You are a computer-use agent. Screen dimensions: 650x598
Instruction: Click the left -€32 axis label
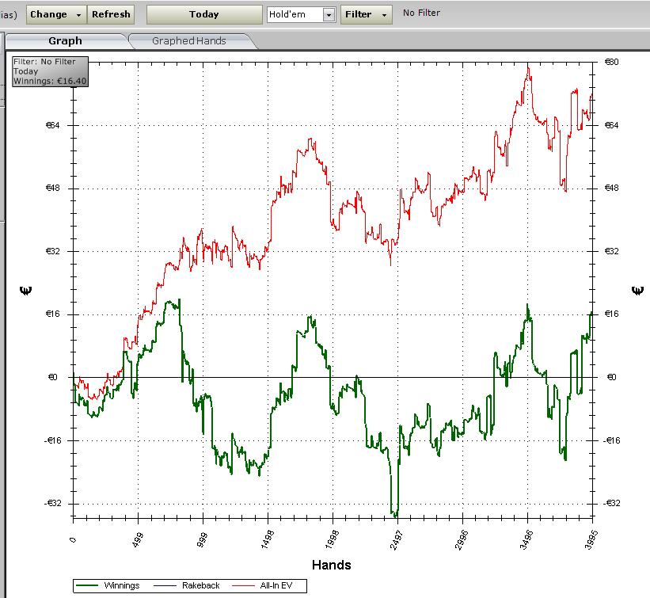click(51, 503)
